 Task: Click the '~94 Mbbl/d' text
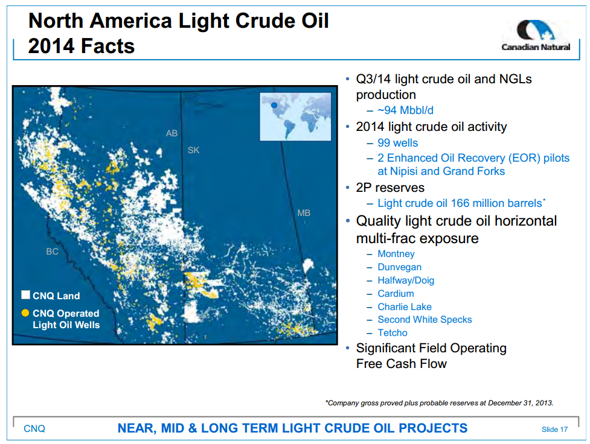pos(405,110)
